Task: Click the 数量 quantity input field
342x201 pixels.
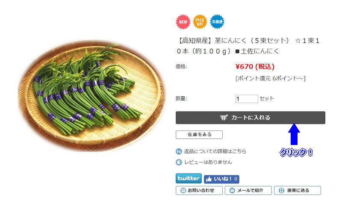Action: 247,99
